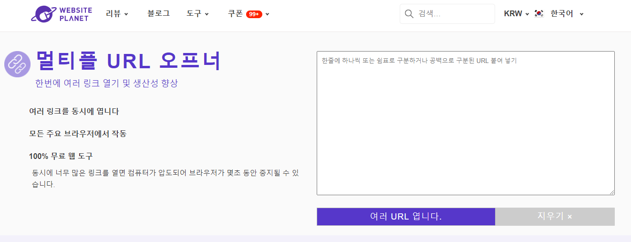Image resolution: width=631 pixels, height=242 pixels.
Task: Click inside the URL paste text area
Action: (465, 123)
